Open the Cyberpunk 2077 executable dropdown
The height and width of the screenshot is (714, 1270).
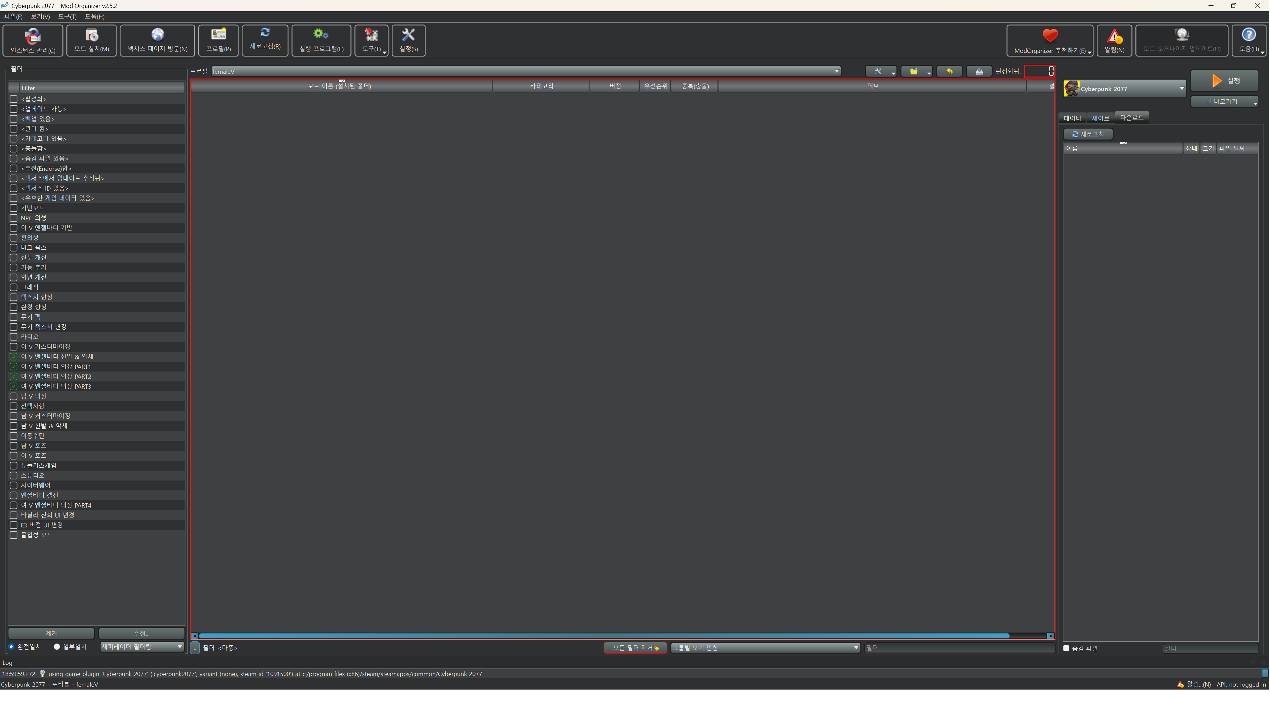pyautogui.click(x=1181, y=89)
